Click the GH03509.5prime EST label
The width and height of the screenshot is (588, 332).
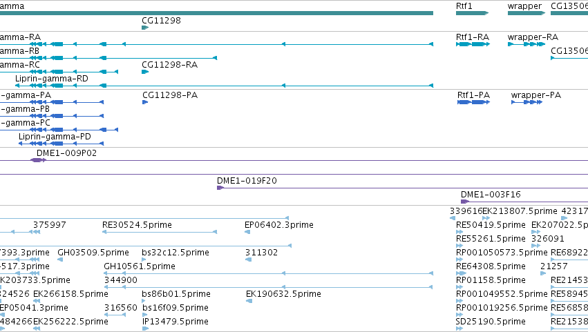(93, 253)
